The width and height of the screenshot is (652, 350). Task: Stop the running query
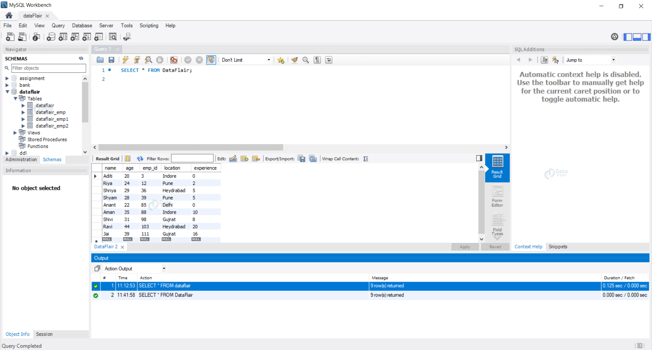coord(160,60)
